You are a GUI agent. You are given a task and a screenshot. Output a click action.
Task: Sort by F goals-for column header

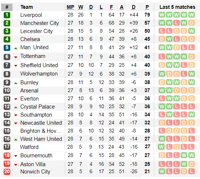click(x=111, y=7)
